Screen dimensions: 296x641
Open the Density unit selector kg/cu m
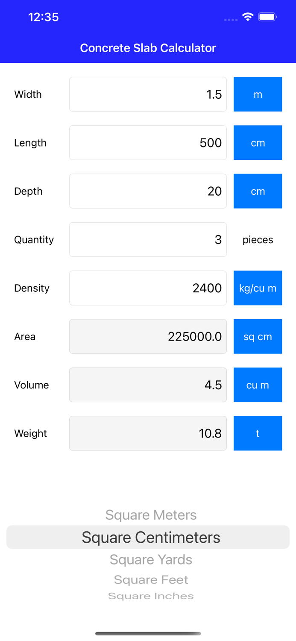click(258, 288)
